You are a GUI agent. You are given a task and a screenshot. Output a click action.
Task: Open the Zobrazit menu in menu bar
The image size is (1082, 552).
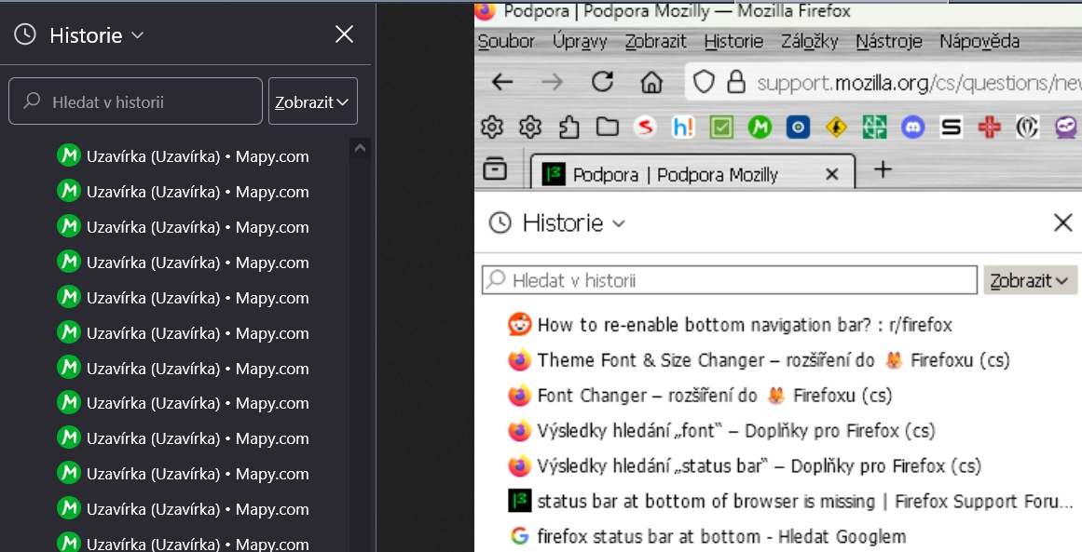point(655,41)
